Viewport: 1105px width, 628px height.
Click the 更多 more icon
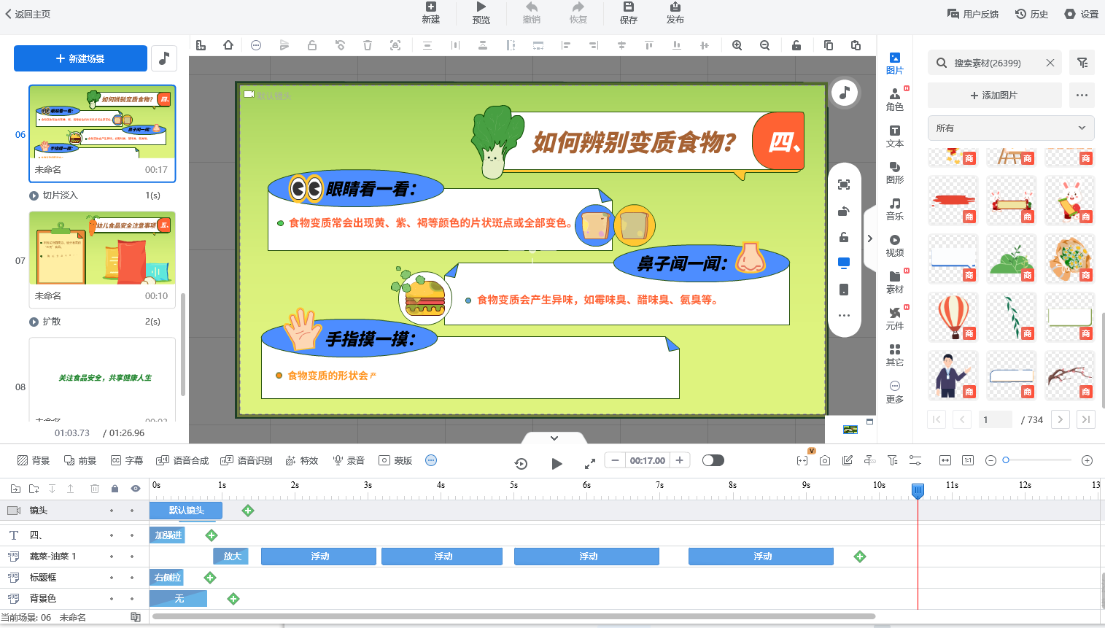click(895, 392)
